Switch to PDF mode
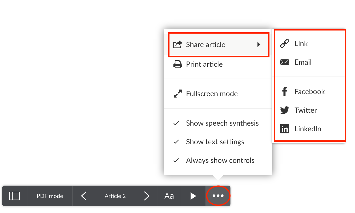Viewport: 355px width, 213px height. click(x=50, y=196)
